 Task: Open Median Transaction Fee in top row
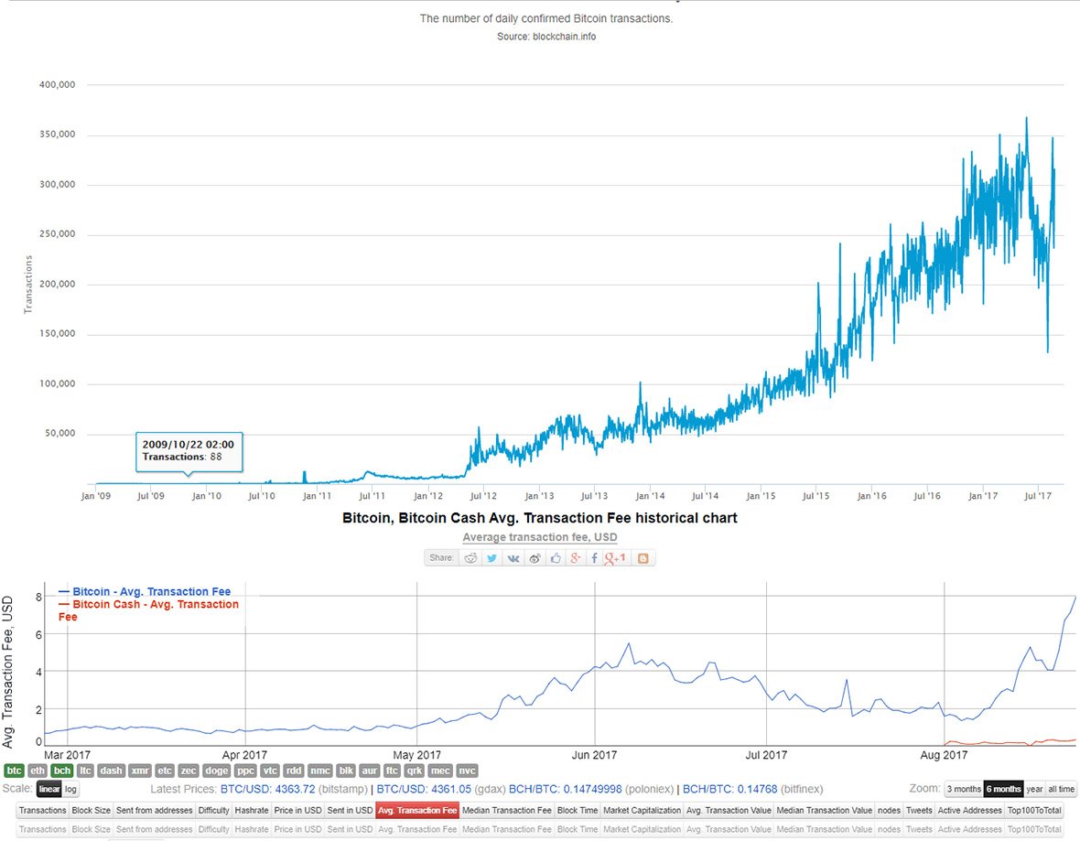[x=507, y=811]
